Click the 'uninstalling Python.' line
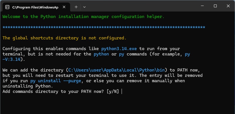The width and height of the screenshot is (235, 114). pyautogui.click(x=28, y=86)
